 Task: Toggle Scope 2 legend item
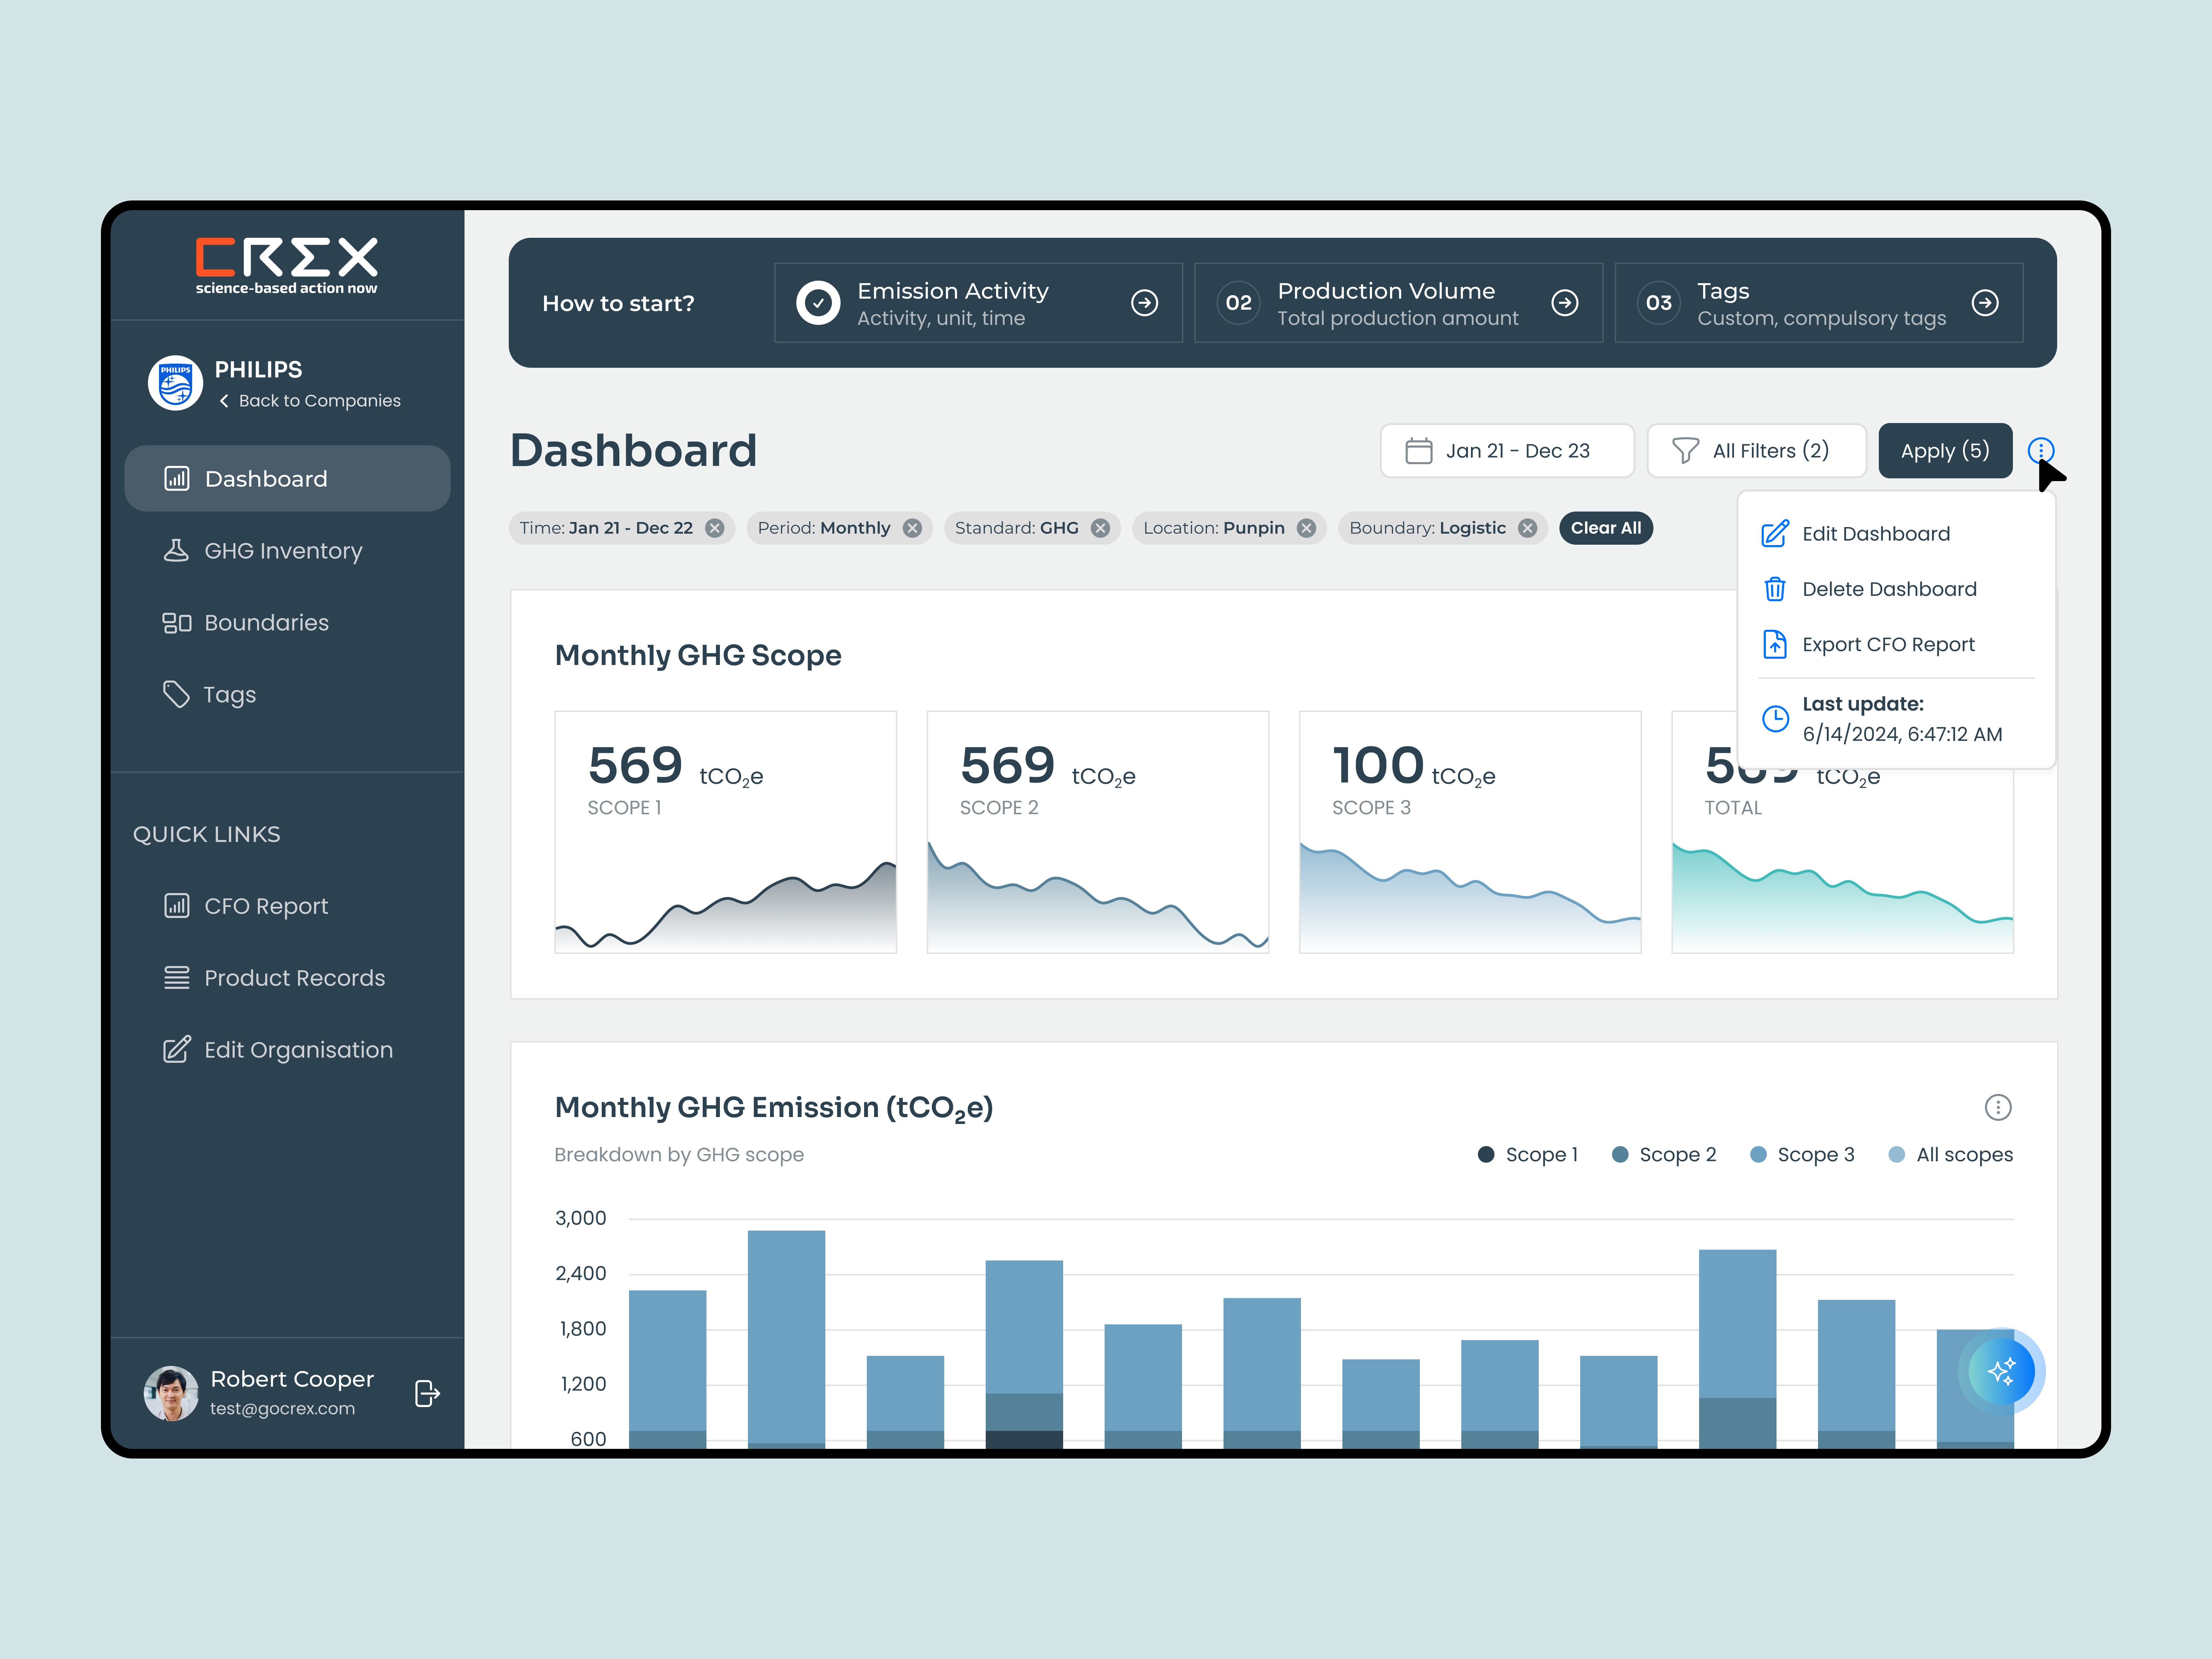pos(1663,1155)
